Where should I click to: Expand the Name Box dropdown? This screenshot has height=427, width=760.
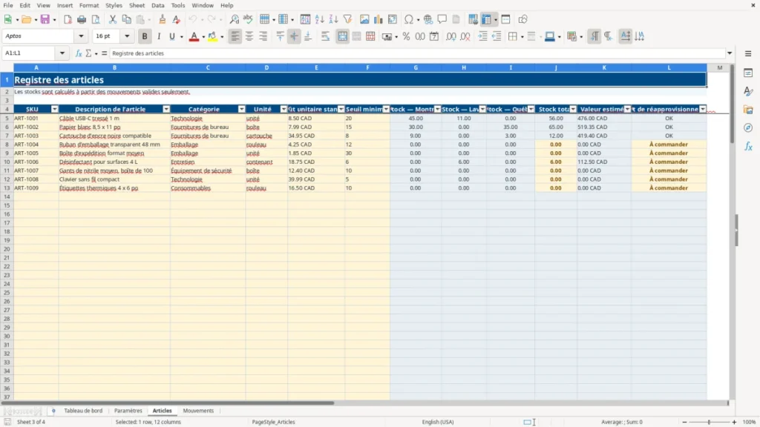[x=62, y=53]
